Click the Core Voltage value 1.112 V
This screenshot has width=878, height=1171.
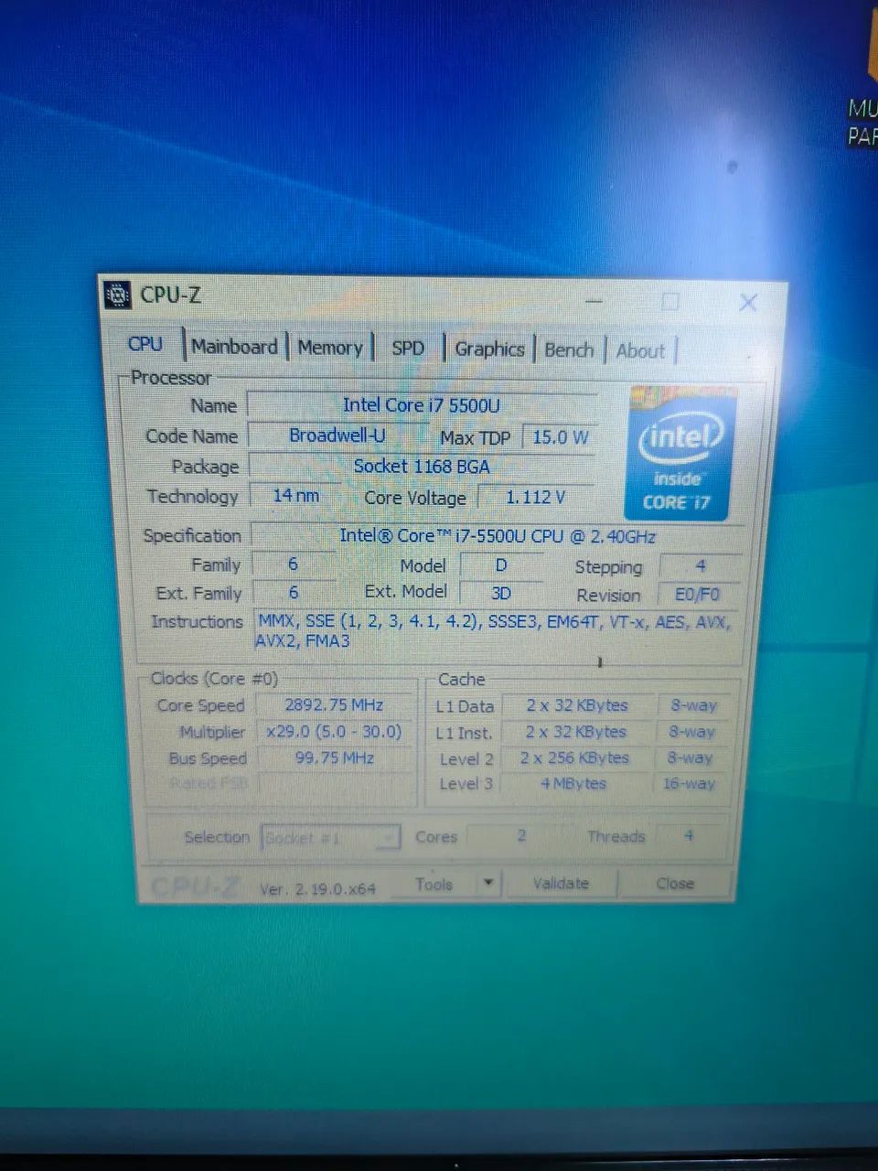point(536,497)
